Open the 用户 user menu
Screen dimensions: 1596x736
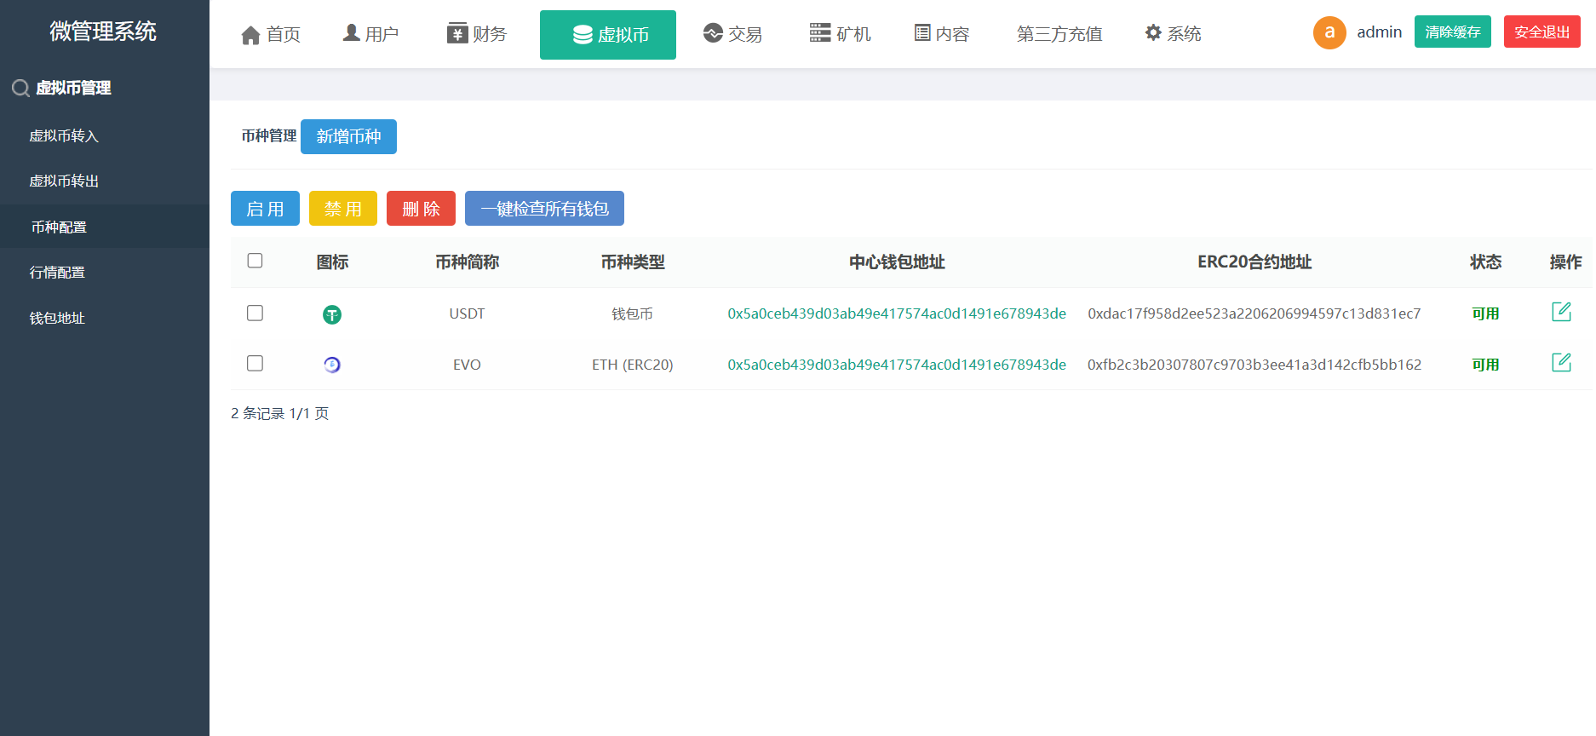370,33
